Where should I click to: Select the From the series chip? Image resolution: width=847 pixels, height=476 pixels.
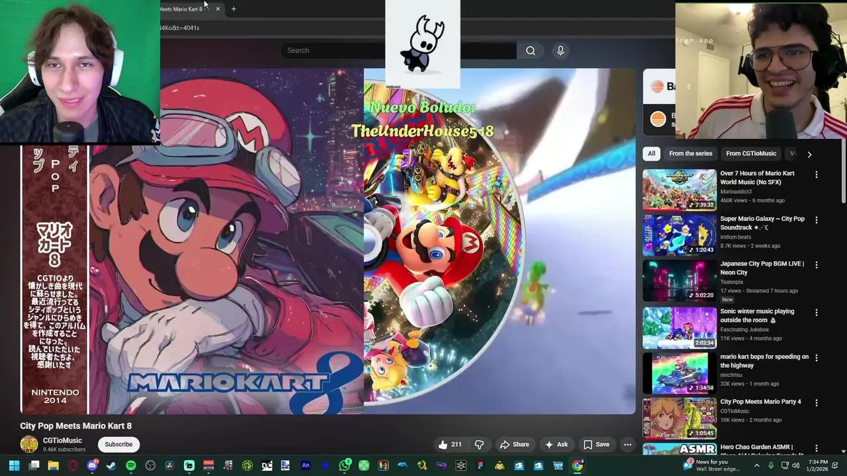coord(690,153)
